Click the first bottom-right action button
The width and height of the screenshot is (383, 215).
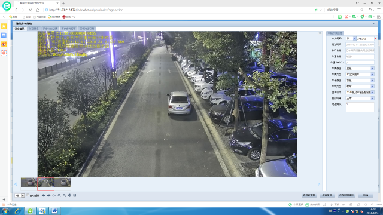pos(309,195)
